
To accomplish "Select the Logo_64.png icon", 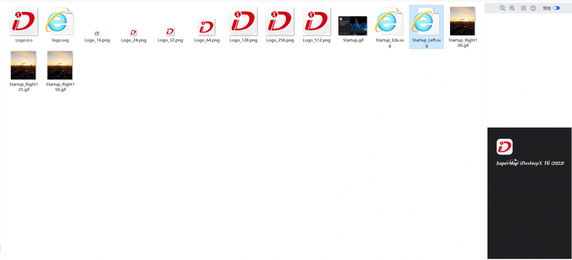I will (x=207, y=27).
